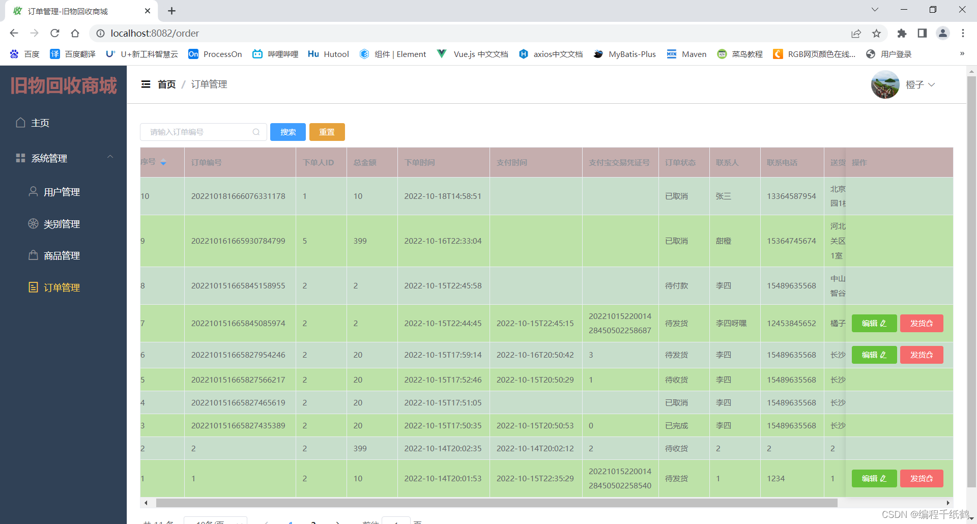Go to 首页 breadcrumb link
The image size is (977, 524).
point(166,84)
